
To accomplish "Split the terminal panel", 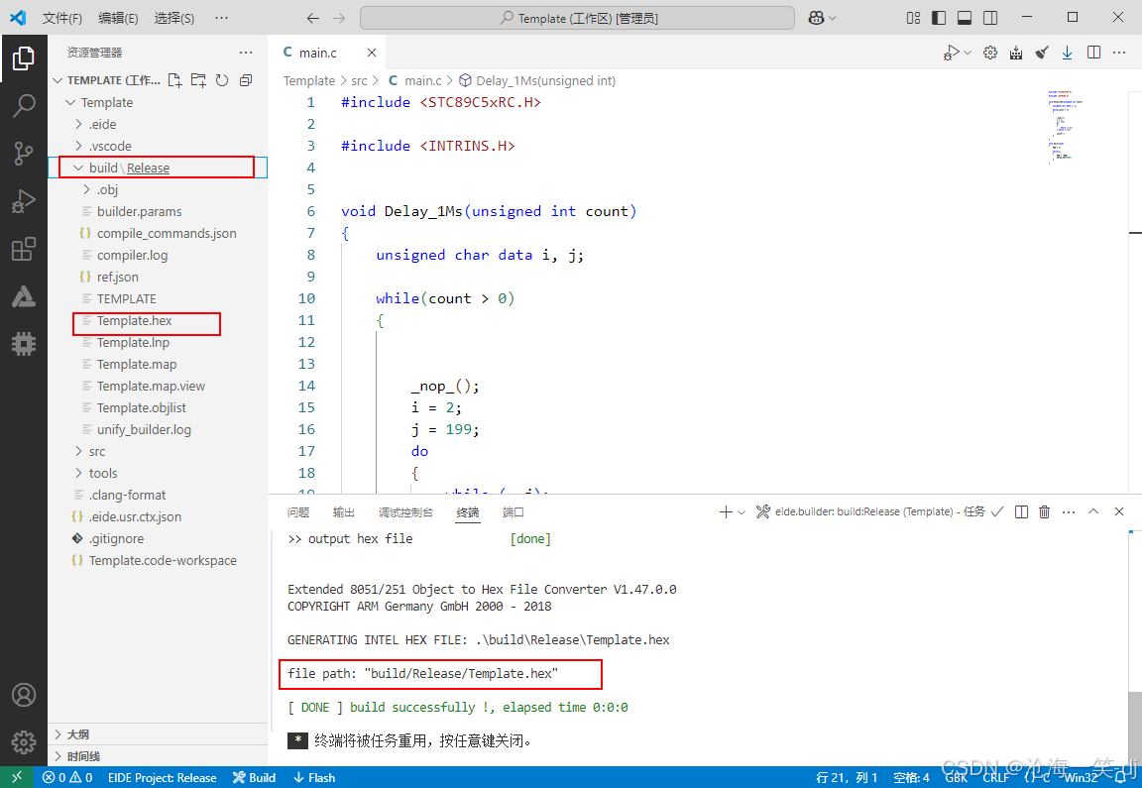I will (x=1022, y=512).
